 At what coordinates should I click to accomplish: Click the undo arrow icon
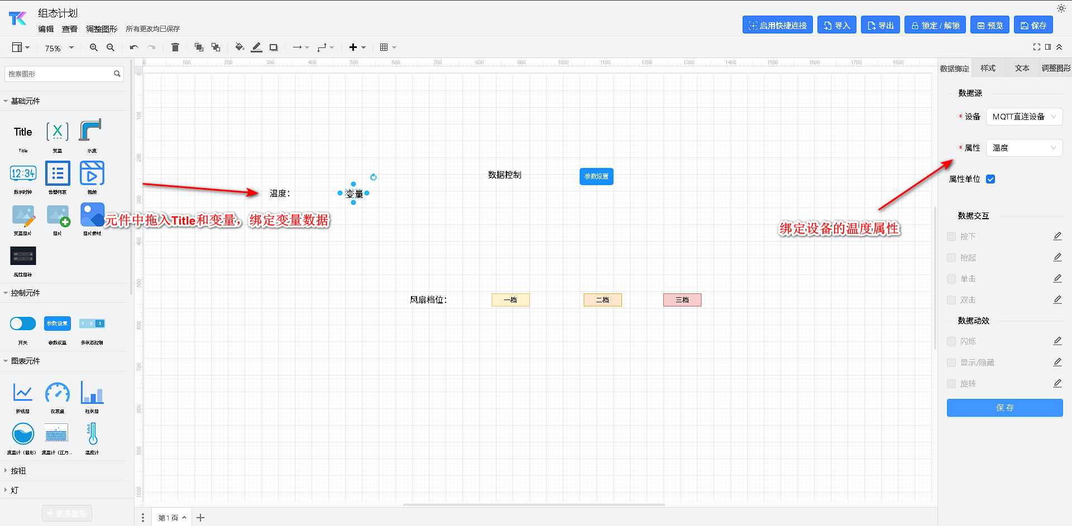click(x=134, y=47)
